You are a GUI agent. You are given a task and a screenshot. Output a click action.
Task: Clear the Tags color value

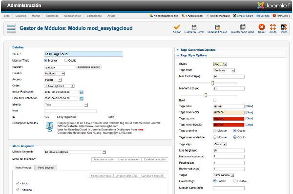pos(249,106)
